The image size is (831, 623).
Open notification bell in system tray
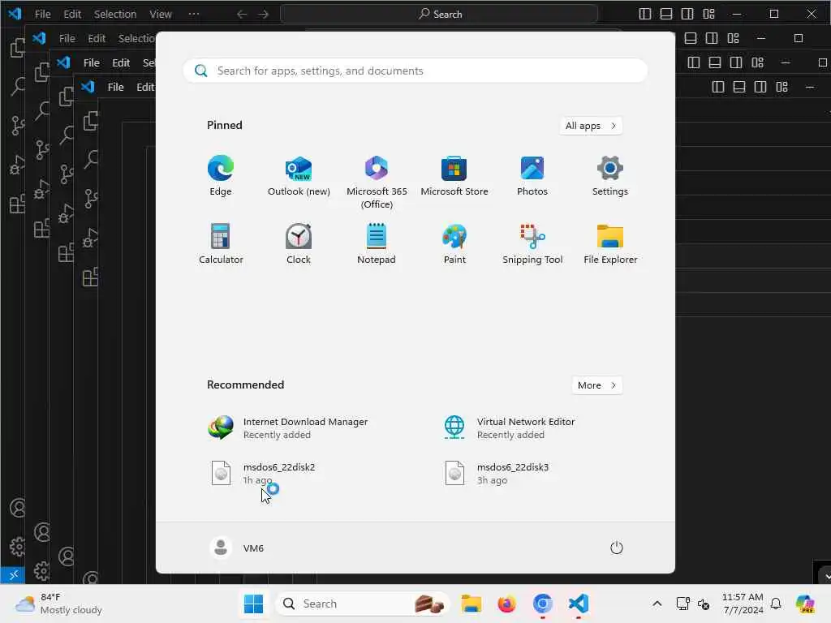tap(776, 604)
